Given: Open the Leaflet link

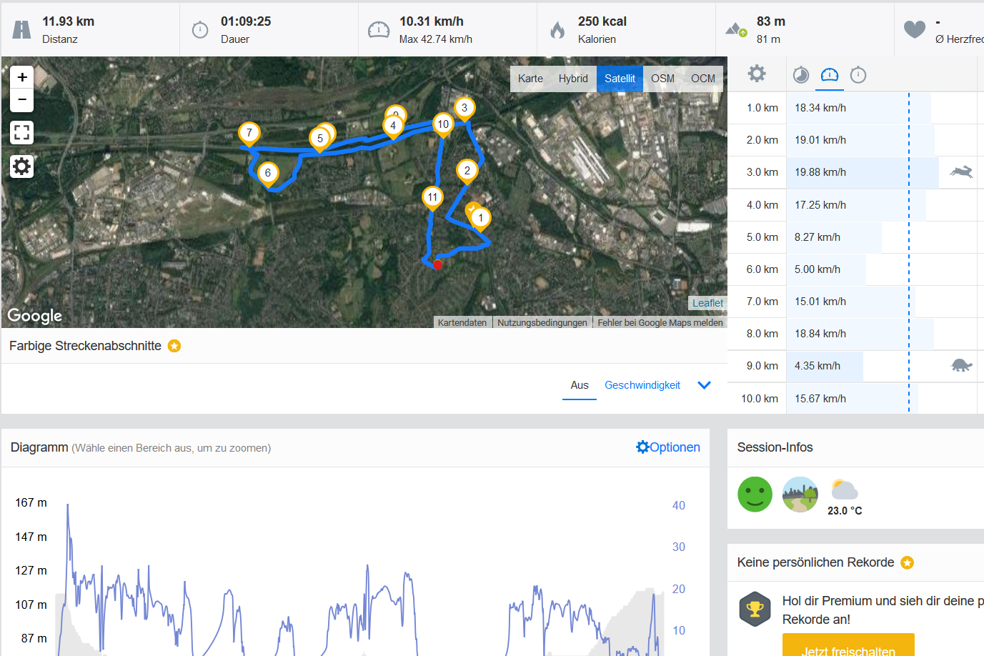Looking at the screenshot, I should click(707, 303).
